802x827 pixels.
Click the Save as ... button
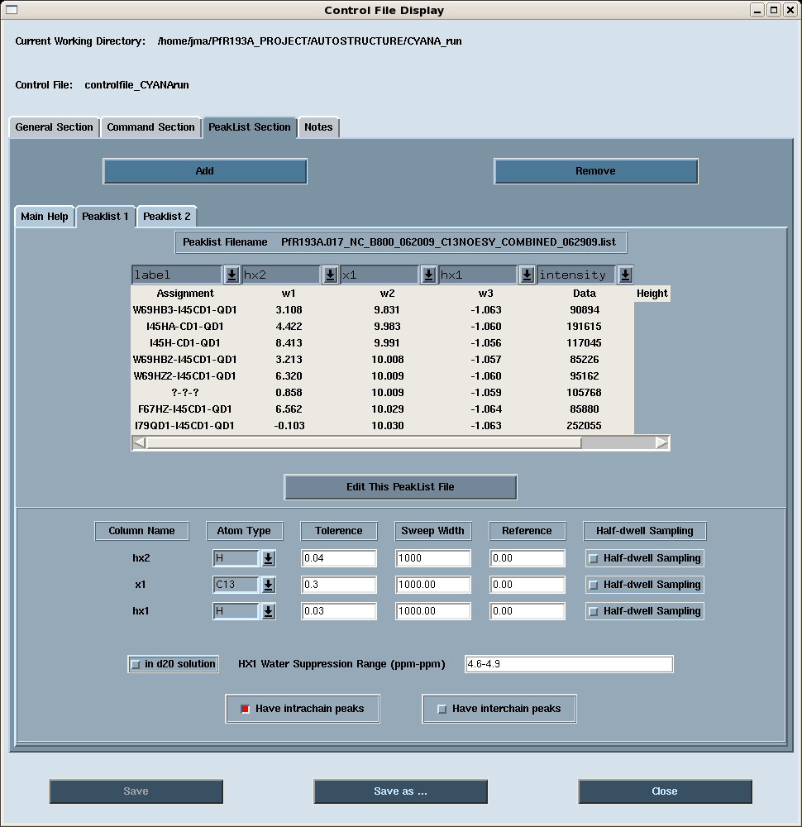pos(400,791)
